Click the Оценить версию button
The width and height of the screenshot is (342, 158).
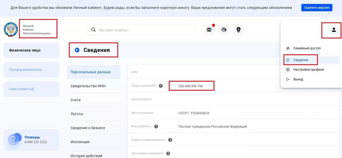317,8
